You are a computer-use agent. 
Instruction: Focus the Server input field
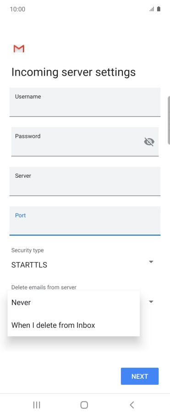click(85, 181)
